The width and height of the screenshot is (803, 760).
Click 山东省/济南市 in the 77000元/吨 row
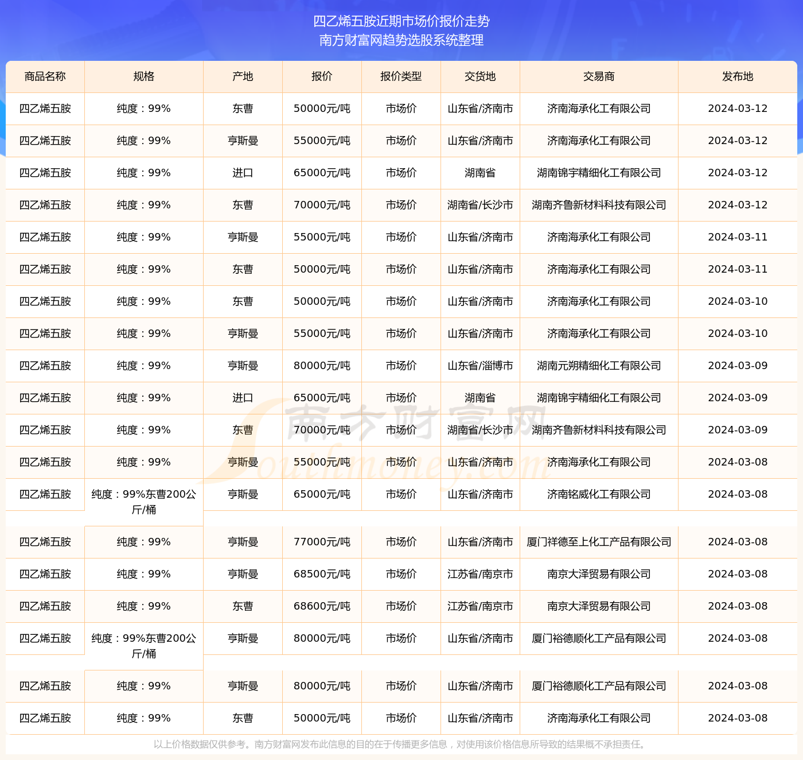tap(481, 542)
